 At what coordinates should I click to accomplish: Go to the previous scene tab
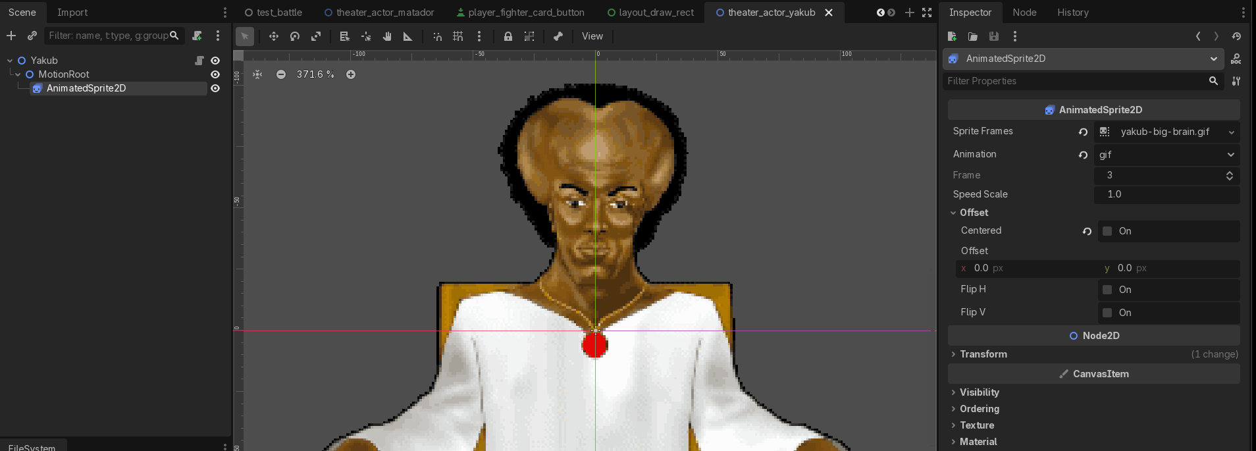[x=881, y=13]
